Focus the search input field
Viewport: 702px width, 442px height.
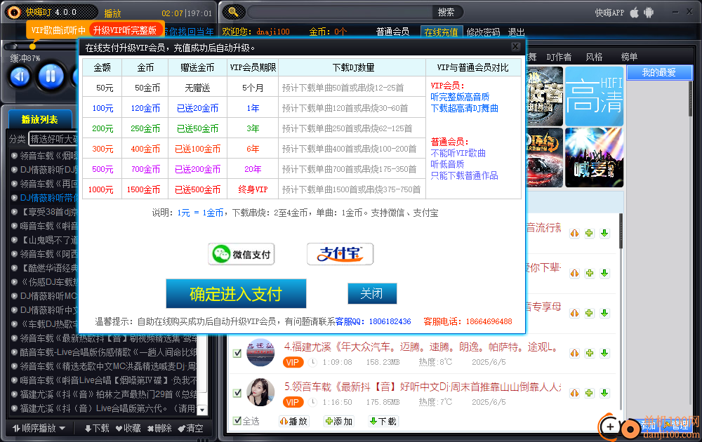340,12
